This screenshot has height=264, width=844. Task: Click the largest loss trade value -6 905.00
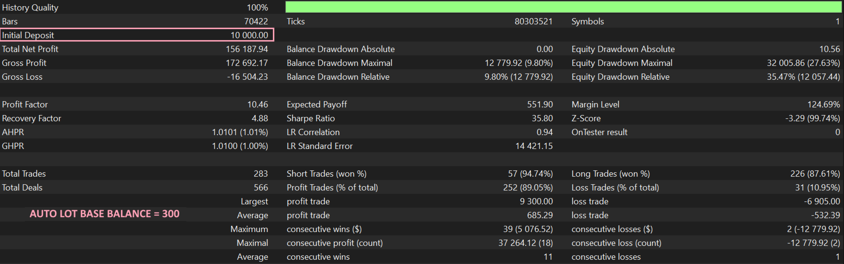pyautogui.click(x=822, y=201)
